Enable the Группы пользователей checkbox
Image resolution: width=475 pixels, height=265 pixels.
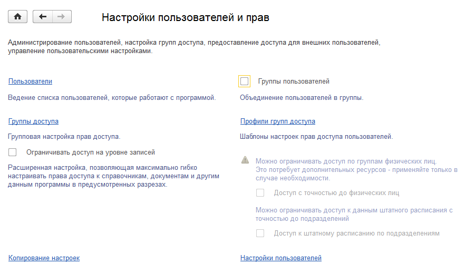[244, 81]
